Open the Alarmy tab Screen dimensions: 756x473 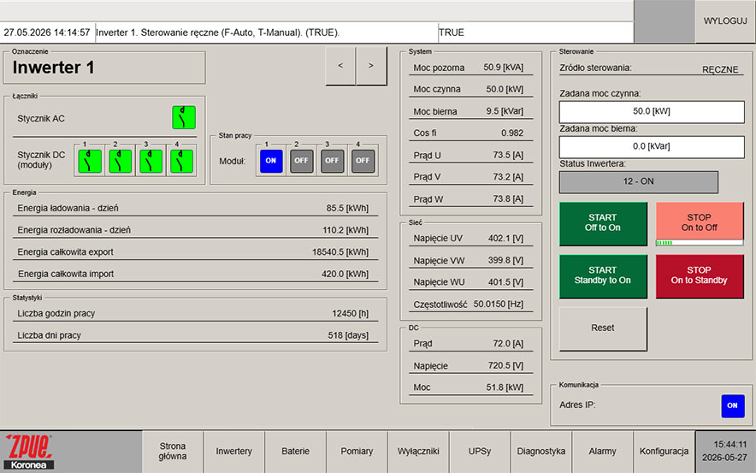tap(602, 452)
